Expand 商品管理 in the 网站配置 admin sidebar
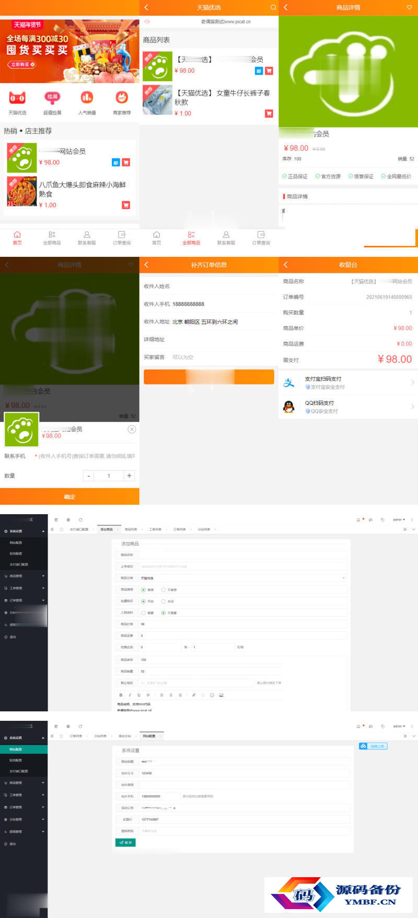 tap(24, 783)
